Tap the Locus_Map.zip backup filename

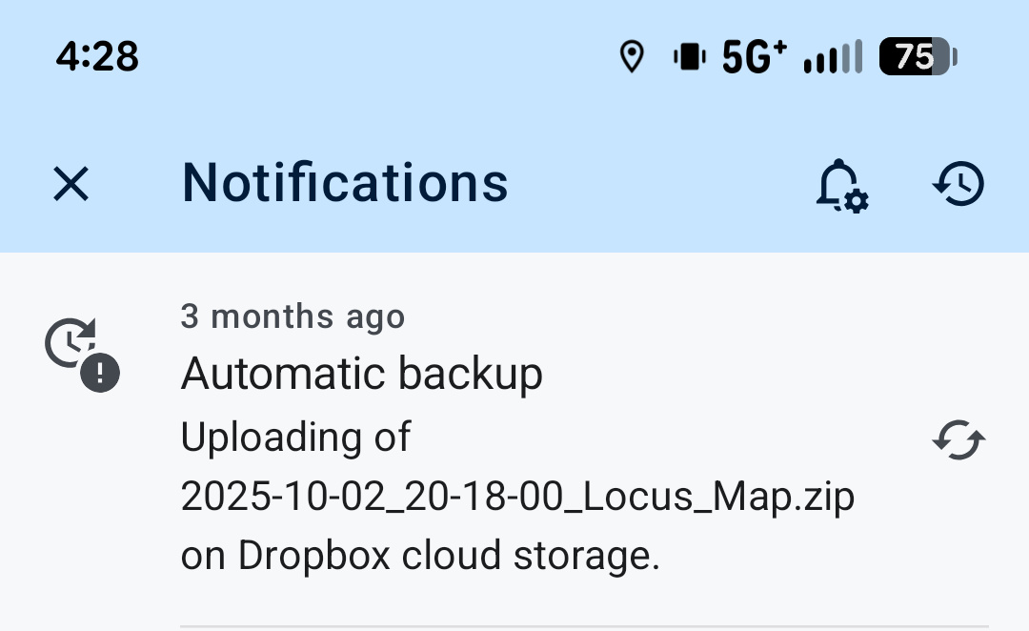(517, 497)
